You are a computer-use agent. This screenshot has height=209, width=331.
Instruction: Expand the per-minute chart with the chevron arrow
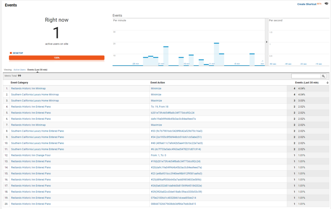coord(267,42)
